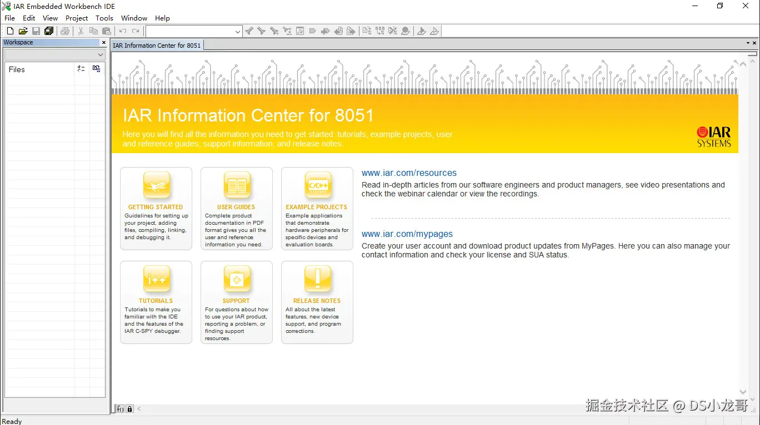Click inside the quick search text field

click(190, 32)
